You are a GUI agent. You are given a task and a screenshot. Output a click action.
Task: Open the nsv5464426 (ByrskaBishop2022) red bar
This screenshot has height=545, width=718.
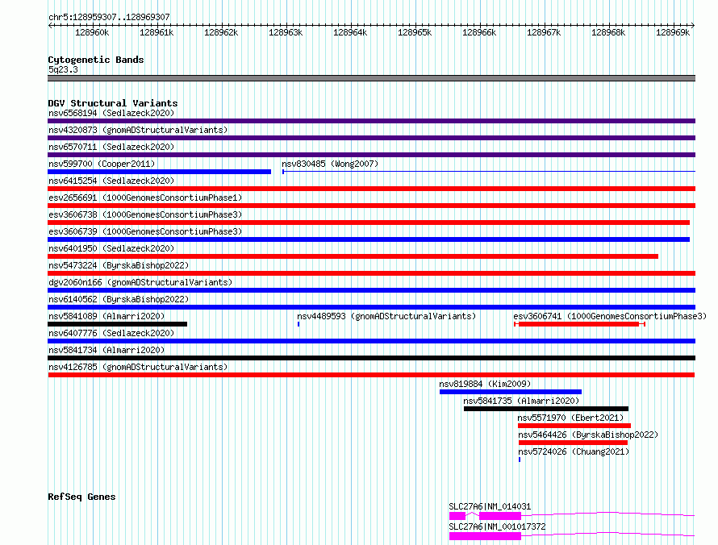tap(573, 443)
